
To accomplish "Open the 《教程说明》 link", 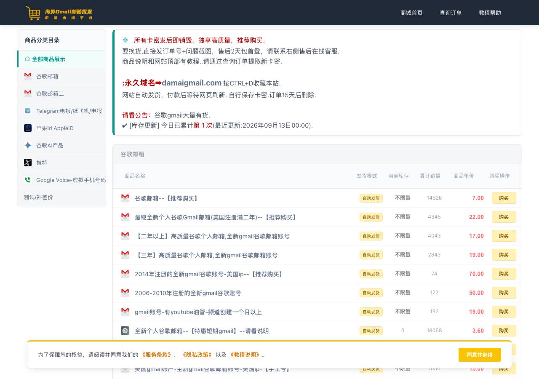I will tap(245, 355).
